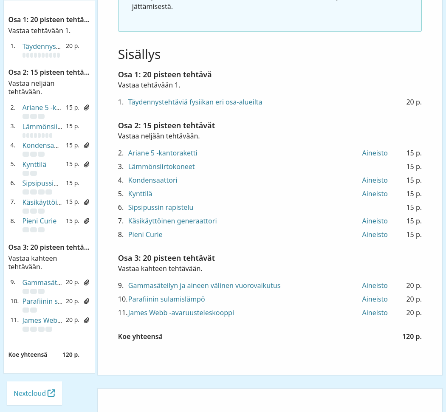Jump to Lämmönsii... task 3 in sidebar
The image size is (446, 412).
(42, 127)
